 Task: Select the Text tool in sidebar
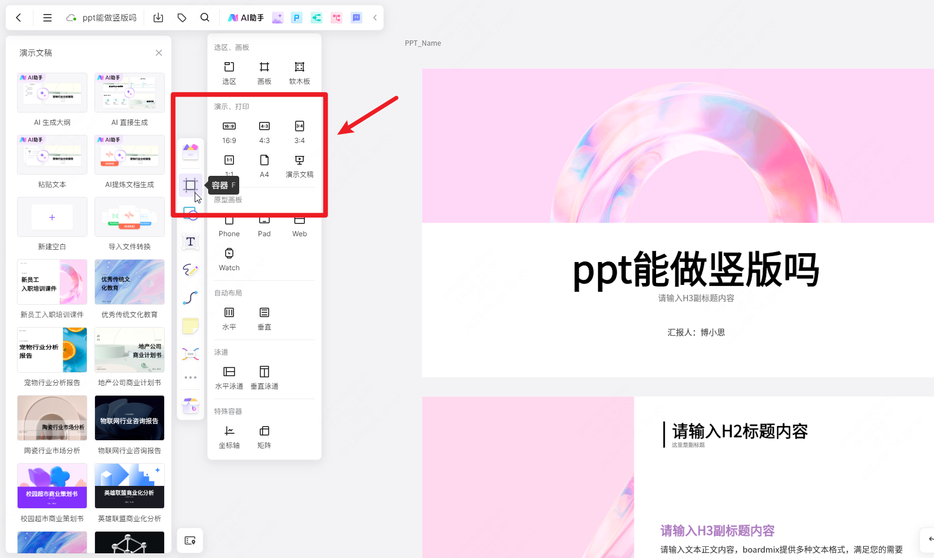(191, 241)
